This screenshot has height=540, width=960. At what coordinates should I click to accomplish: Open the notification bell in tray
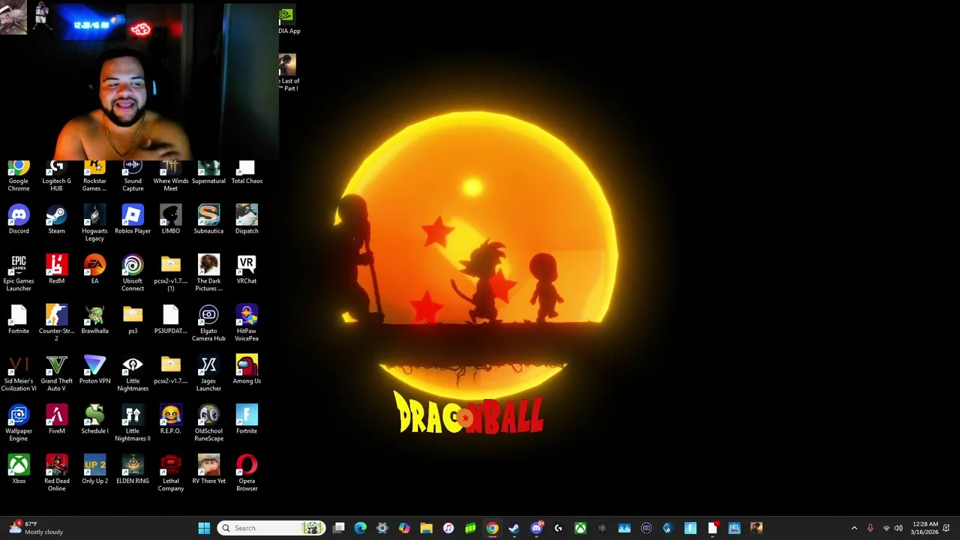pos(946,528)
